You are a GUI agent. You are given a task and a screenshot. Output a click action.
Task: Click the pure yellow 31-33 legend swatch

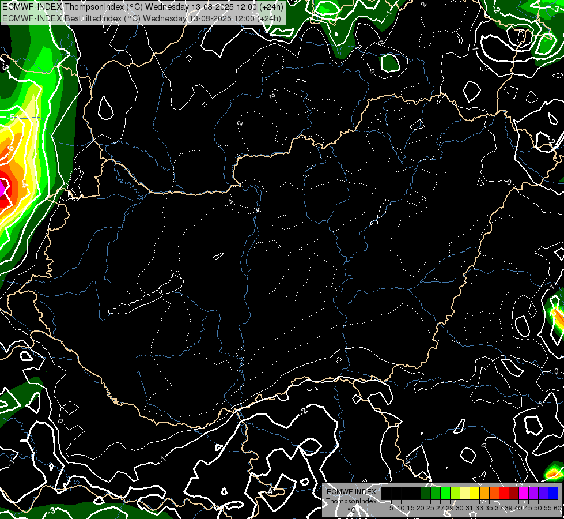click(x=475, y=494)
